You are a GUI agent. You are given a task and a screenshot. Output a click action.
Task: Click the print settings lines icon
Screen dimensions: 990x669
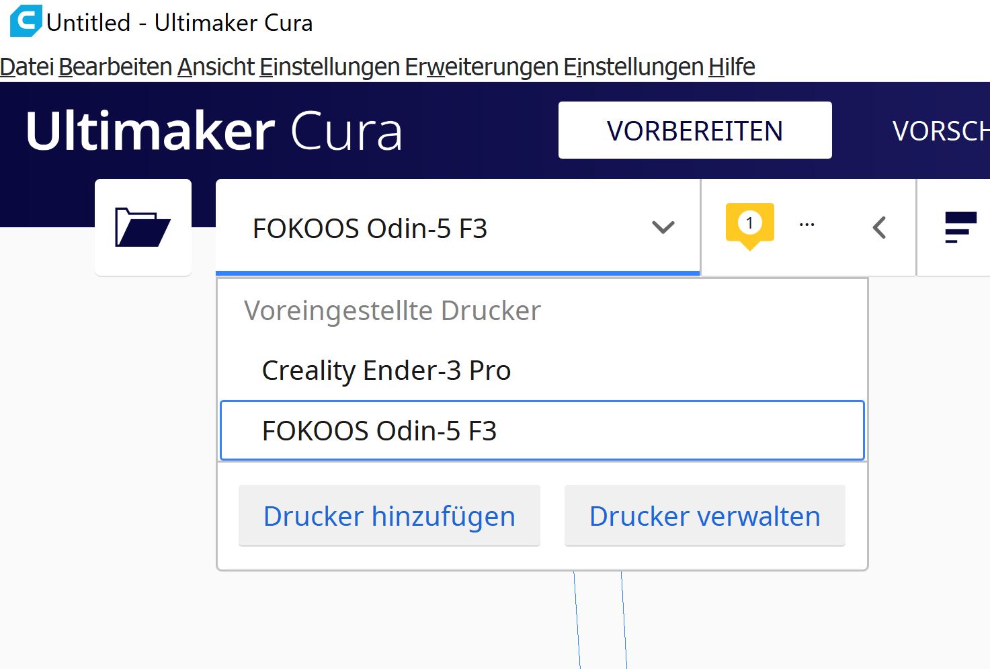click(960, 227)
